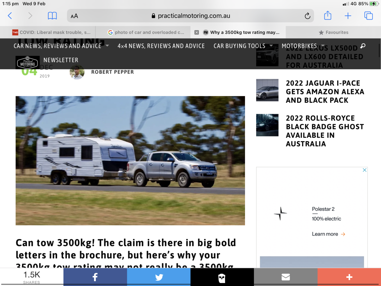Show all tabs overview icon
381x286 pixels.
click(x=369, y=16)
